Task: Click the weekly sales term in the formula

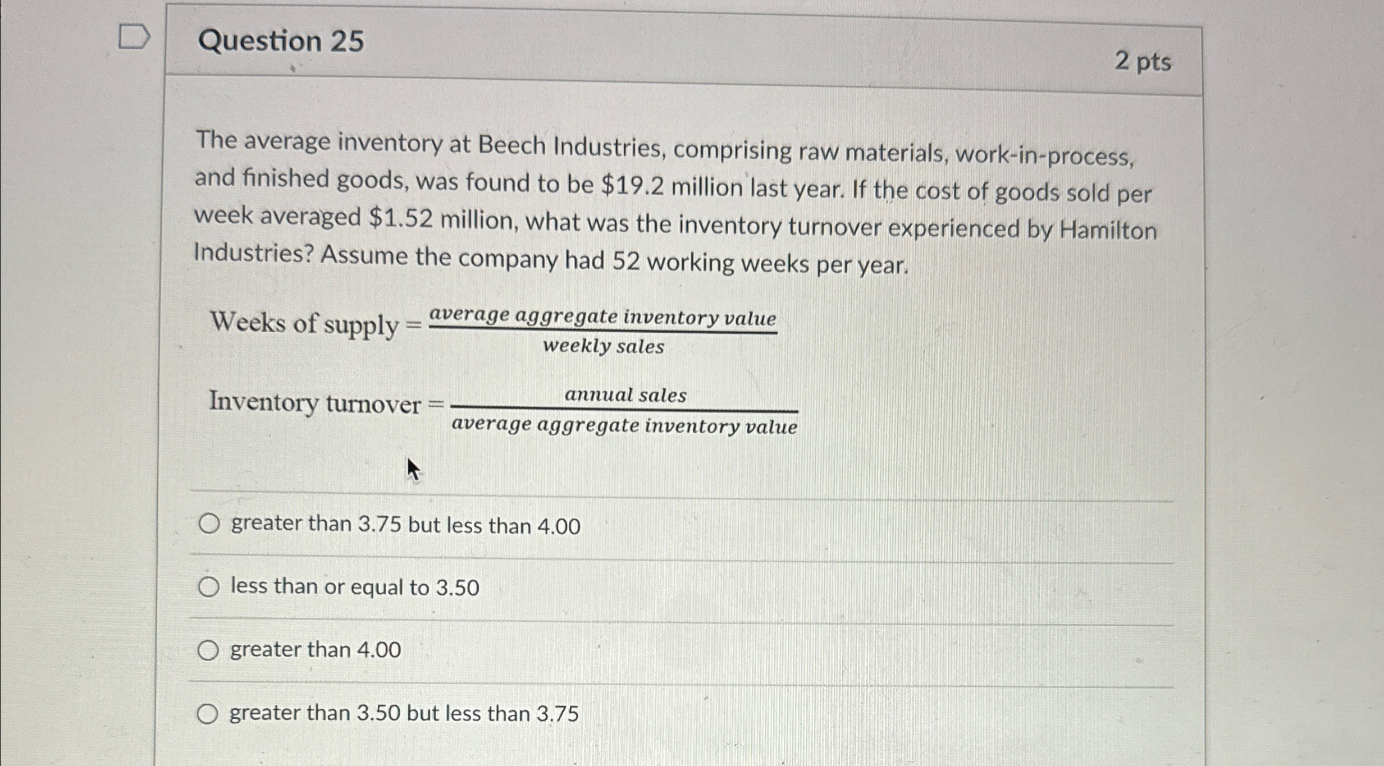Action: (602, 347)
